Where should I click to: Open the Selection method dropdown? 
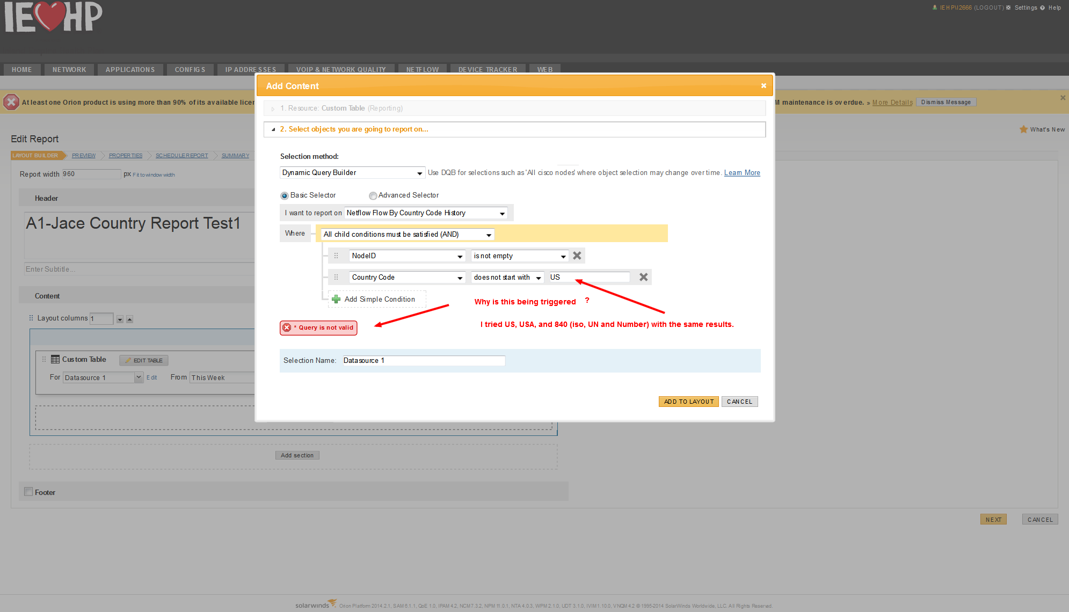click(x=352, y=173)
